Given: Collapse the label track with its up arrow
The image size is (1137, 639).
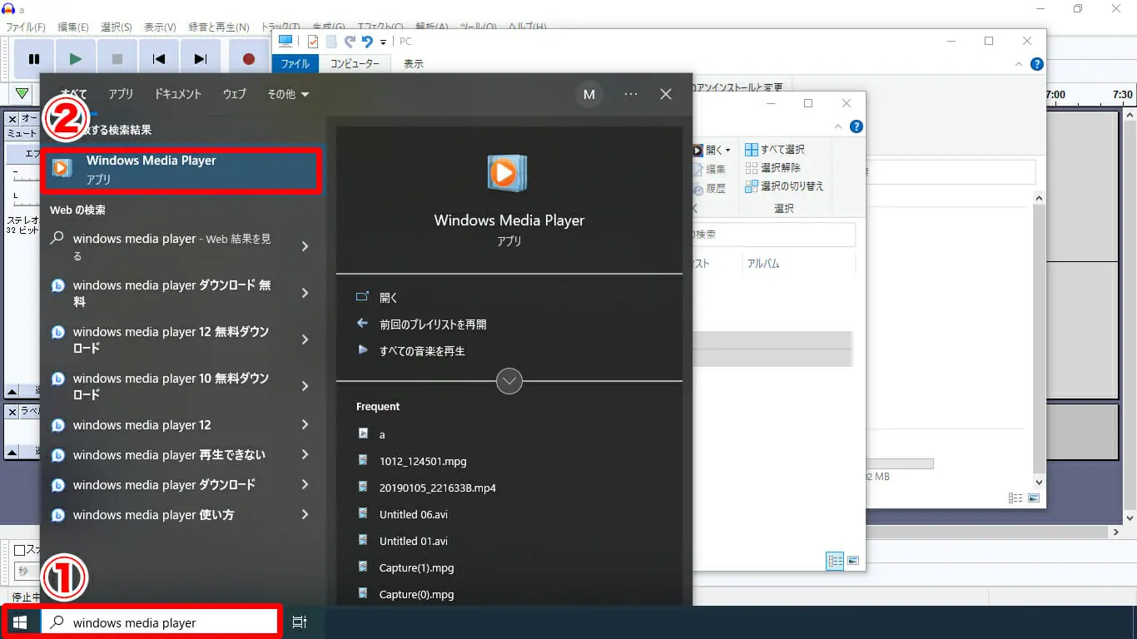Looking at the screenshot, I should [12, 452].
